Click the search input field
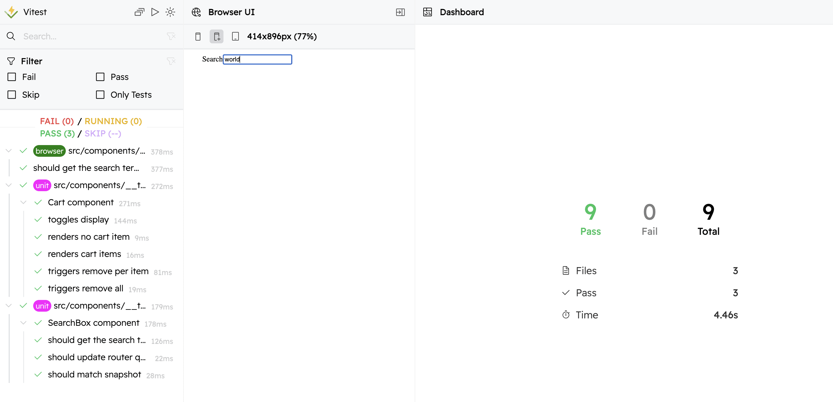This screenshot has width=833, height=402. point(257,59)
